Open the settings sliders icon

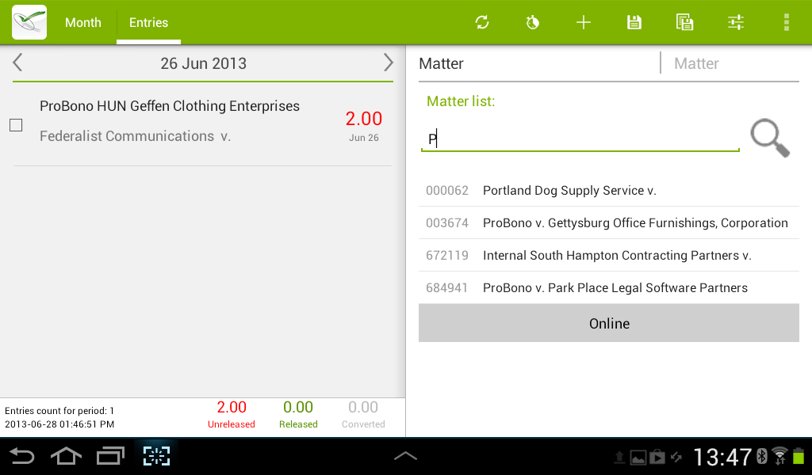coord(735,22)
